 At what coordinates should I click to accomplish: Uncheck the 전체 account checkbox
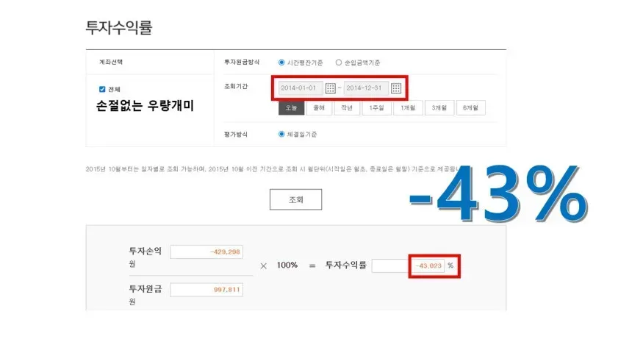coord(102,89)
